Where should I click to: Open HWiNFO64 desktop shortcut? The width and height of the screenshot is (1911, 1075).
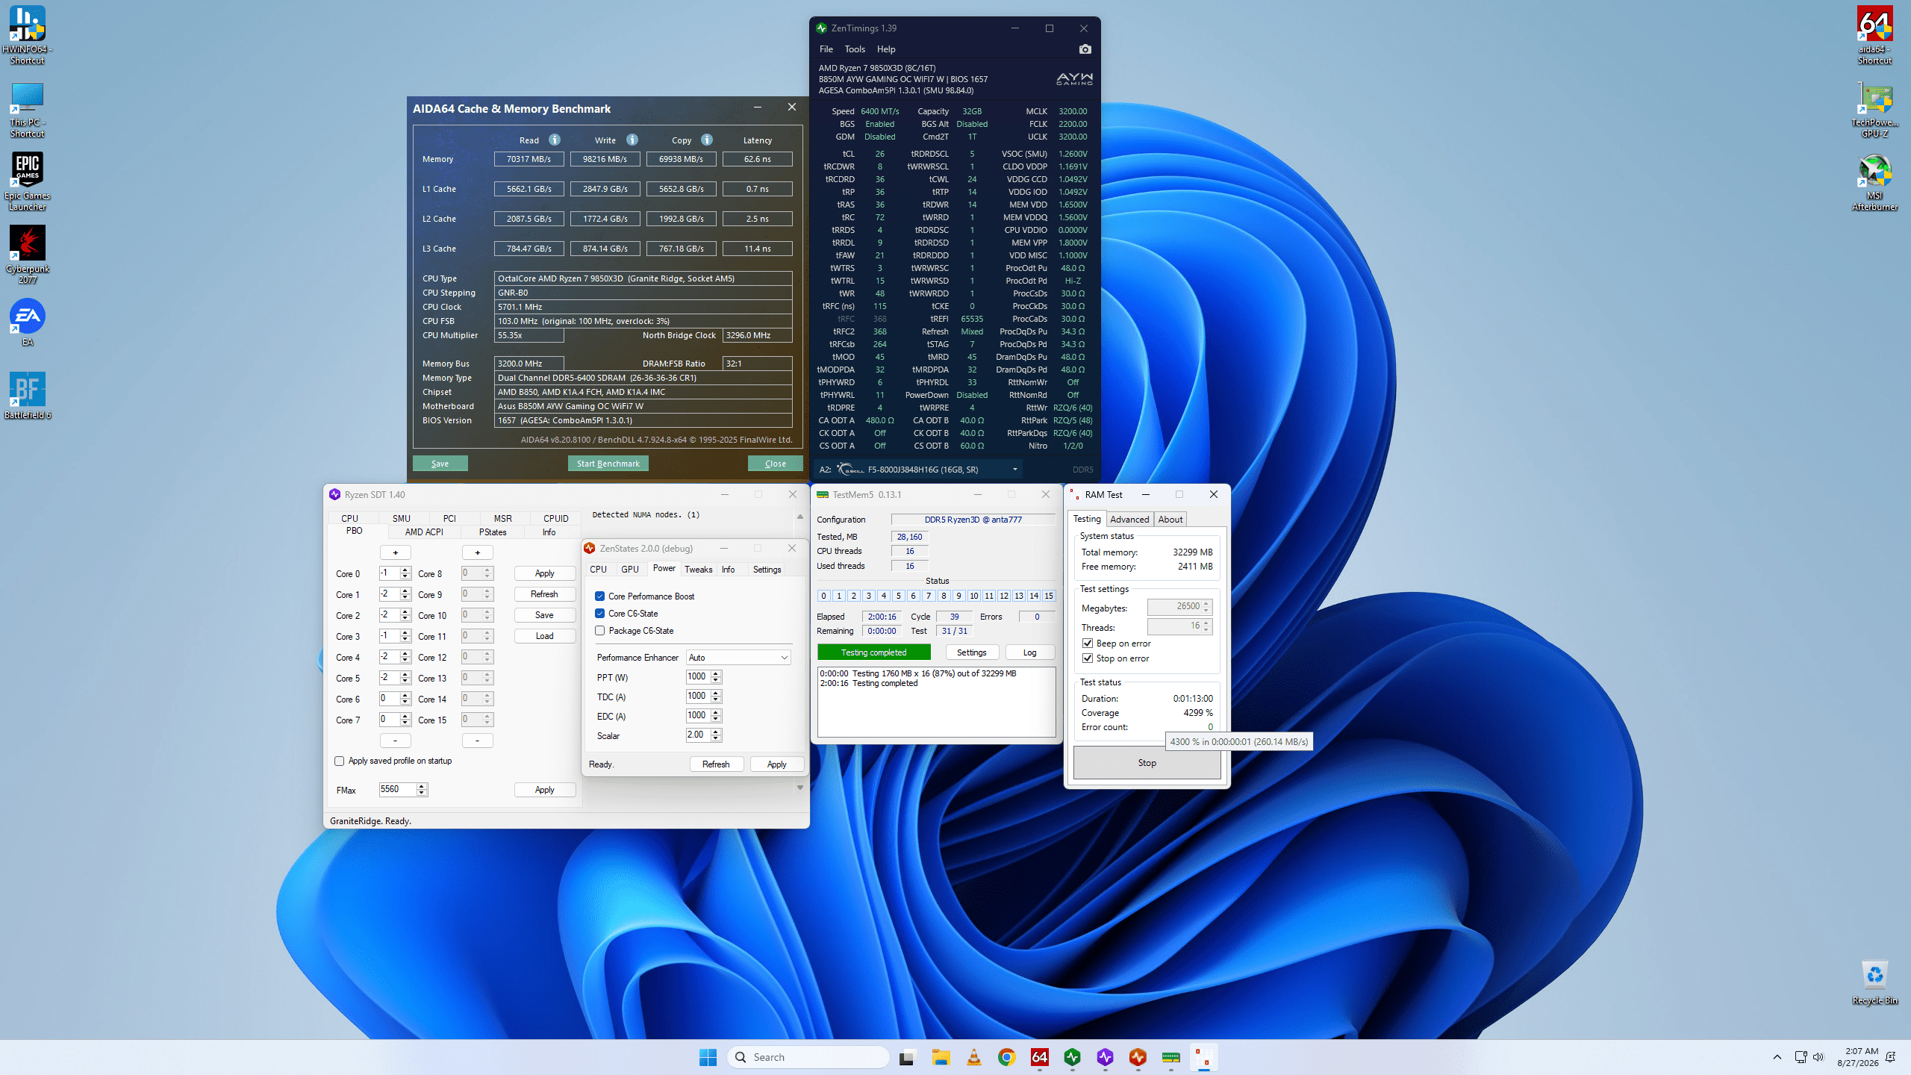click(x=28, y=34)
